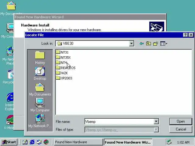195x146 pixels.
Task: Open My Network Places in dialog sidebar
Action: pos(40,121)
